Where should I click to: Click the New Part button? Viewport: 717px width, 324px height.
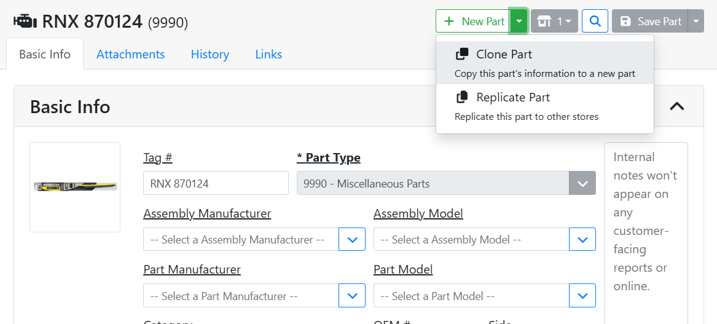pos(473,22)
